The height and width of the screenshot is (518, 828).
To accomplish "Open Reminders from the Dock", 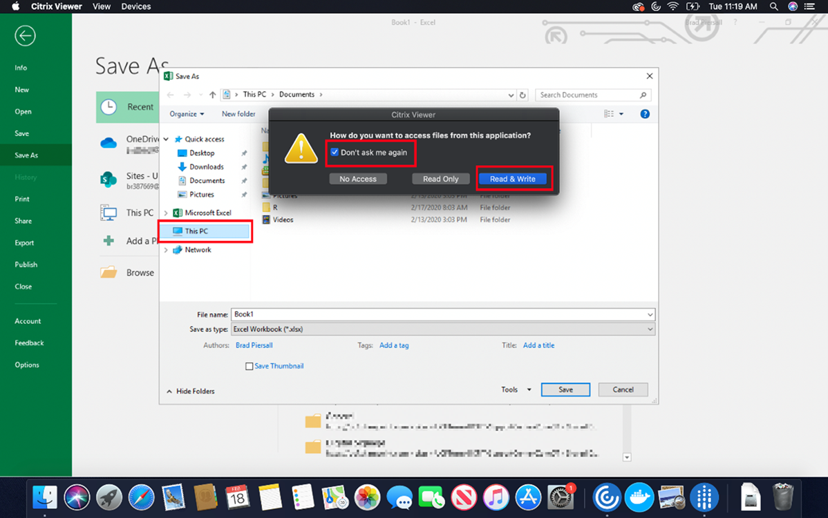I will tap(303, 497).
